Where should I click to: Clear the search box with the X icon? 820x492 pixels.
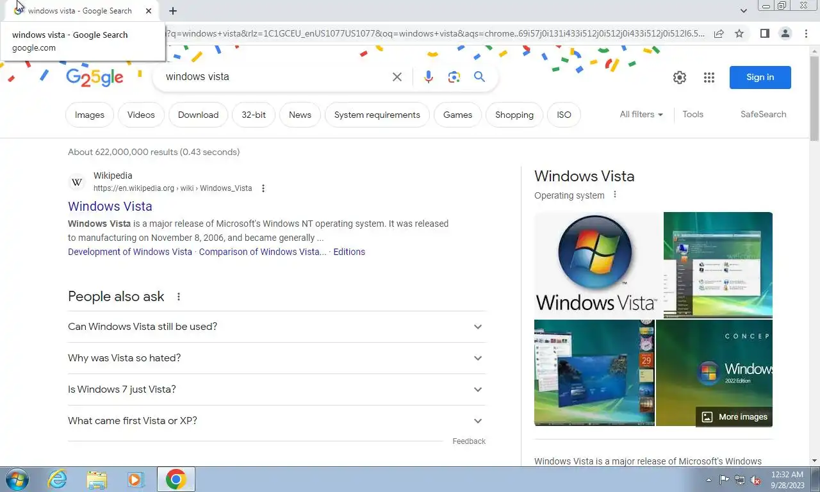click(x=397, y=77)
